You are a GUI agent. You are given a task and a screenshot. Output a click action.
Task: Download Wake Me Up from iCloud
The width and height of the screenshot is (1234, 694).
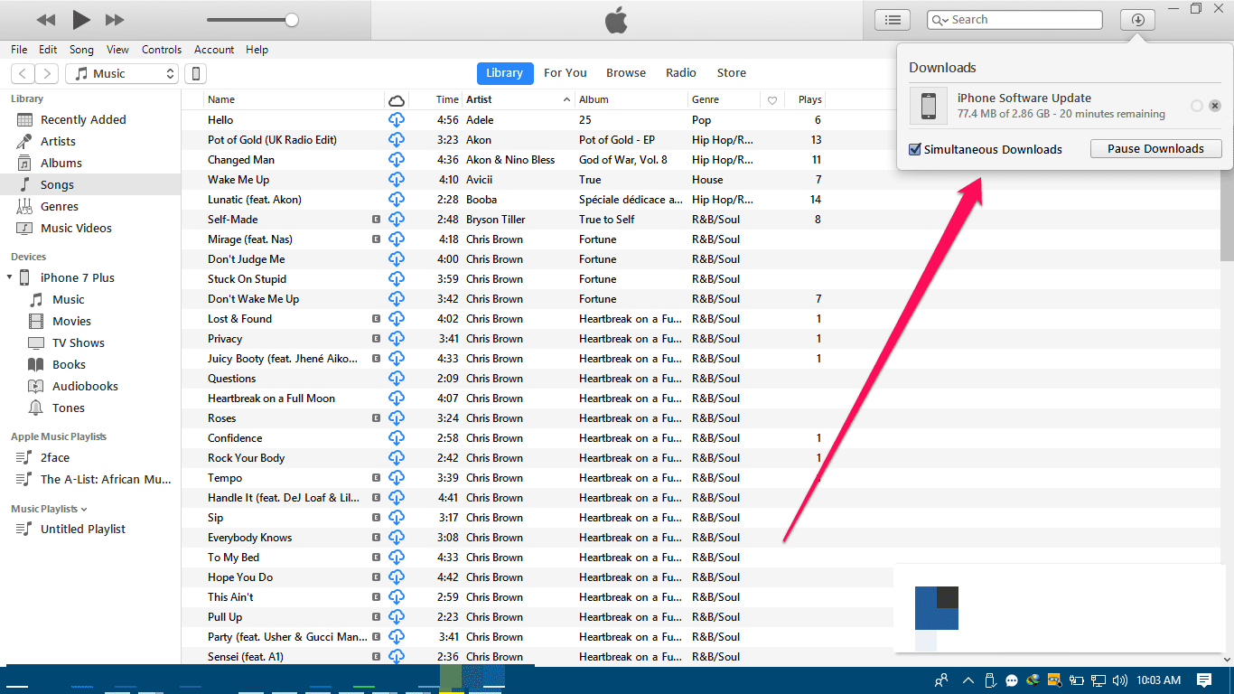(x=397, y=180)
